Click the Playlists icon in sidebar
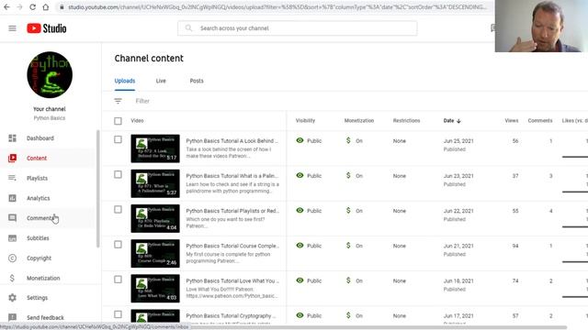Image resolution: width=588 pixels, height=330 pixels. click(12, 178)
